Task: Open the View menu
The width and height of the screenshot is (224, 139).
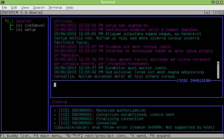Action: [x=25, y=8]
